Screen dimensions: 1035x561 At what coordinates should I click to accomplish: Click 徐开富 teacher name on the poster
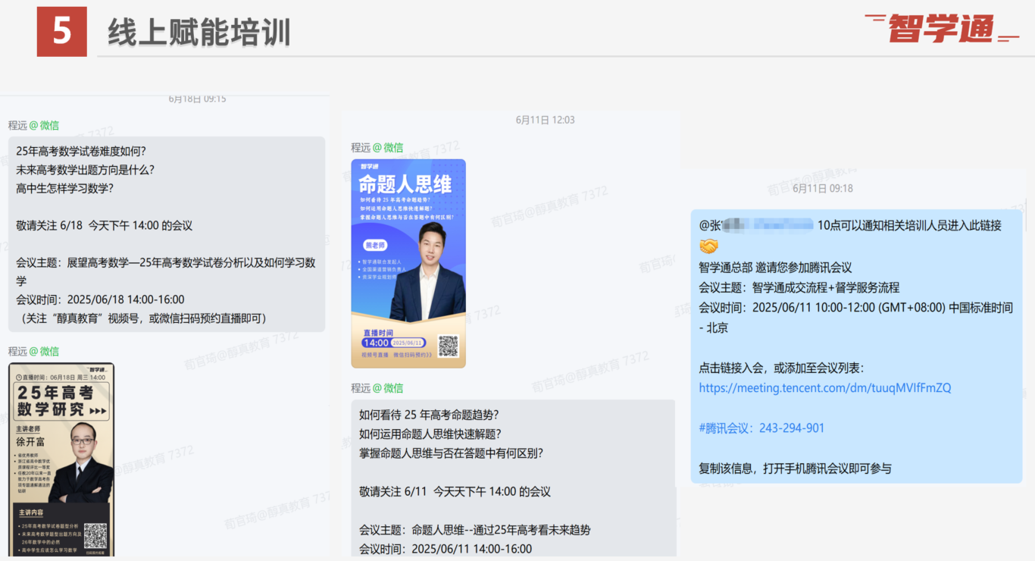(31, 441)
